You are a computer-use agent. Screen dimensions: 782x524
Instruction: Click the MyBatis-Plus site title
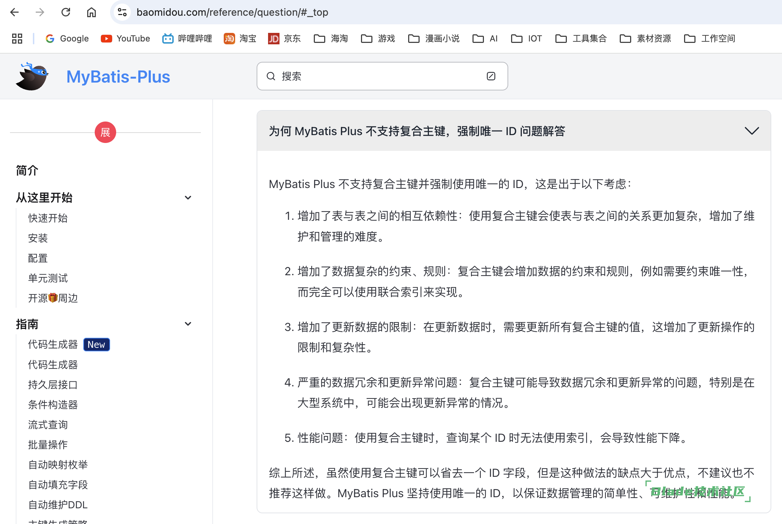pos(118,77)
